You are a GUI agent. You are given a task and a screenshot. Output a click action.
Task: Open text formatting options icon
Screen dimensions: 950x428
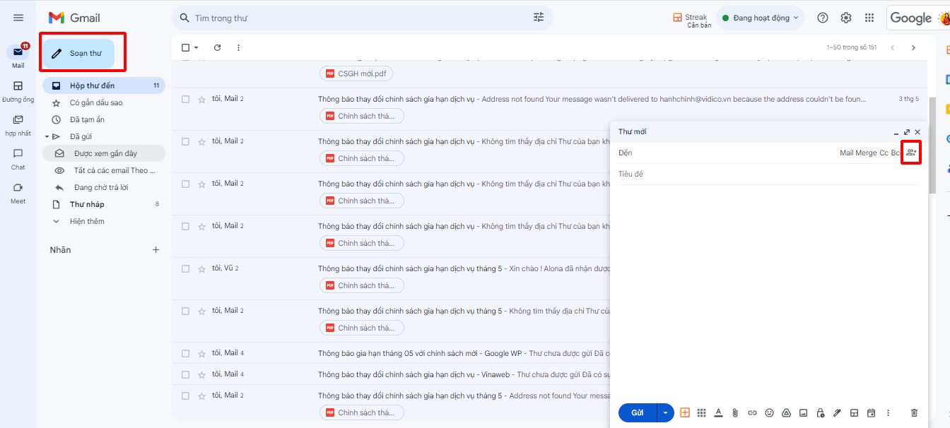click(718, 412)
